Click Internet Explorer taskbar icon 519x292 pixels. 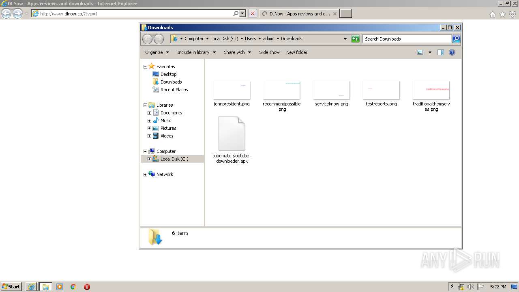click(x=31, y=287)
